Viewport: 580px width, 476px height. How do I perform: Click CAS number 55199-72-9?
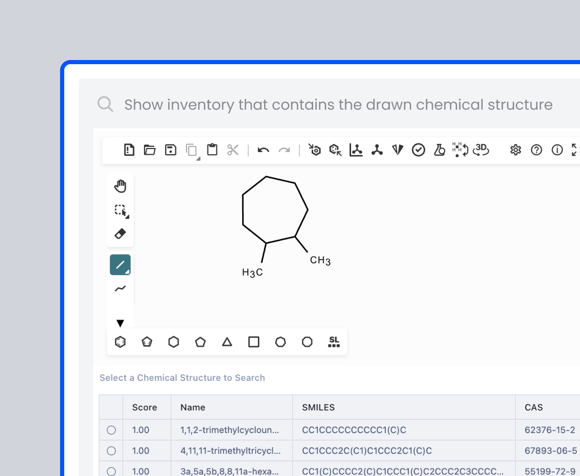549,471
